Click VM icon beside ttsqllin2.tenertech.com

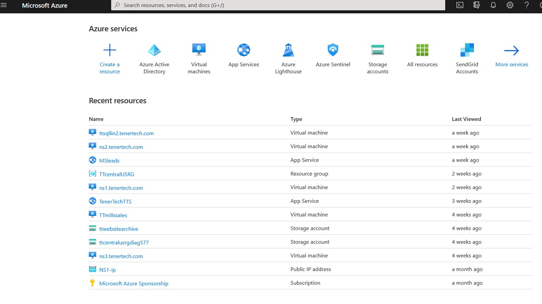click(x=92, y=133)
